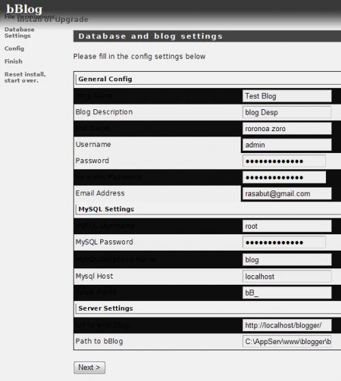Focus the MySQL Password field
The height and width of the screenshot is (381, 341).
[284, 242]
